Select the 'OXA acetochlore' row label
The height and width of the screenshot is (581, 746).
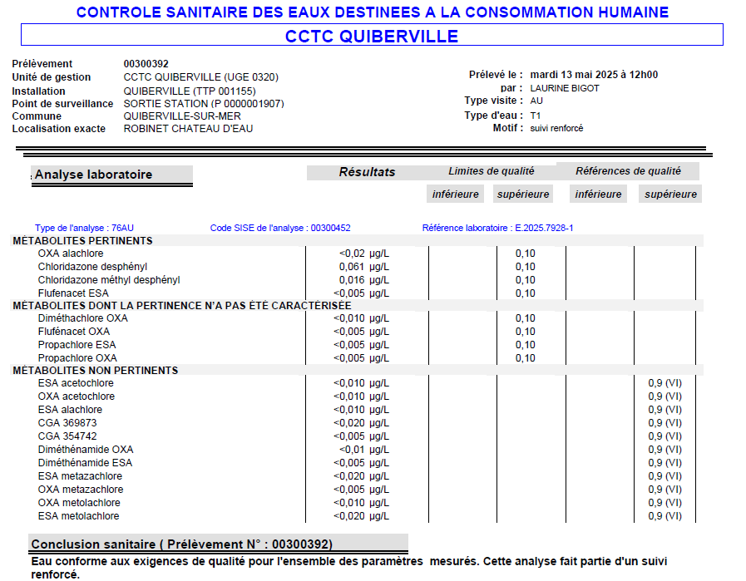77,396
